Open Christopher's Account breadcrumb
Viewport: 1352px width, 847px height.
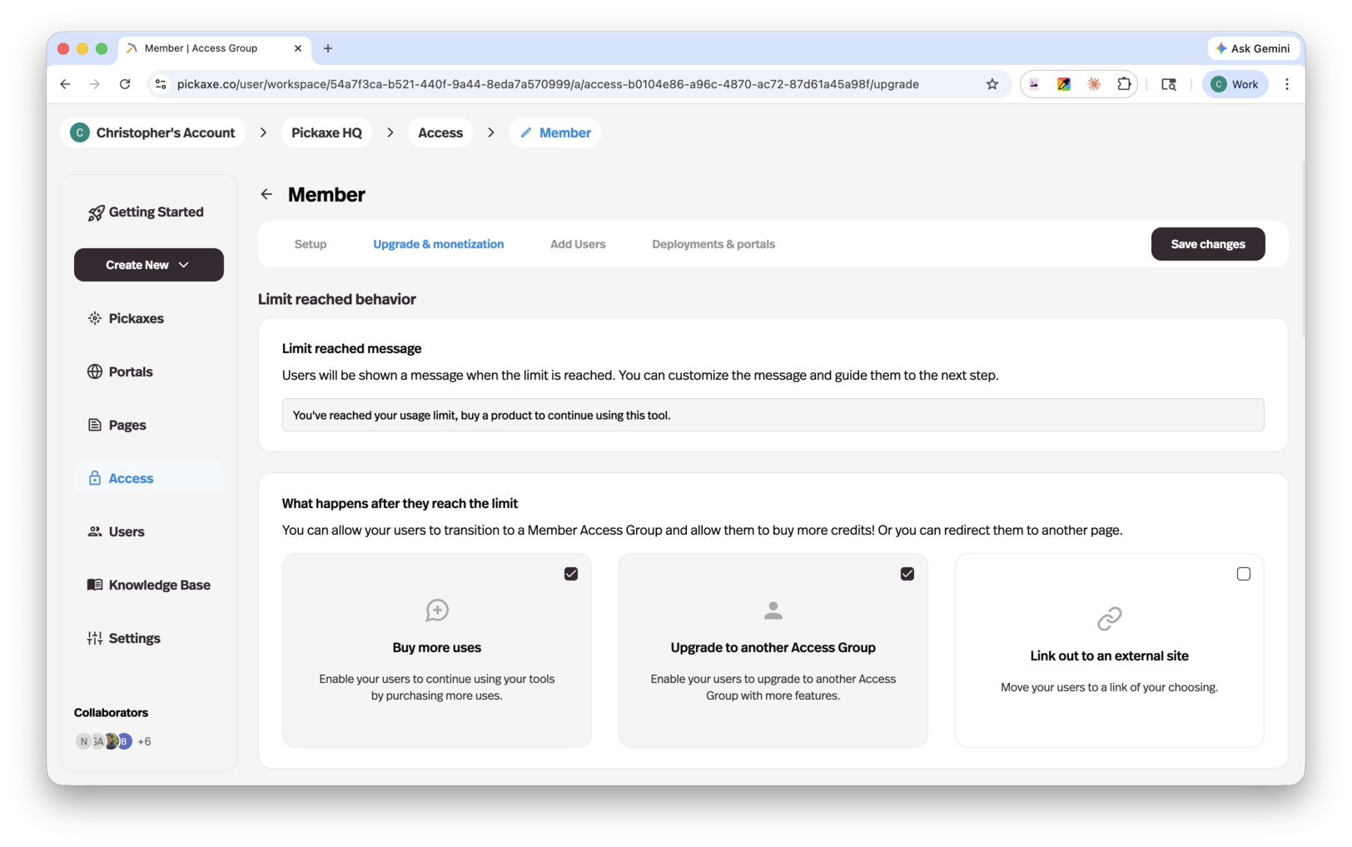[x=153, y=132]
